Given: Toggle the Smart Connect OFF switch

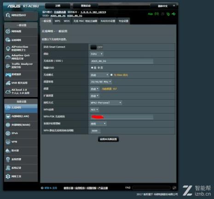Looking at the screenshot, I should point(97,47).
